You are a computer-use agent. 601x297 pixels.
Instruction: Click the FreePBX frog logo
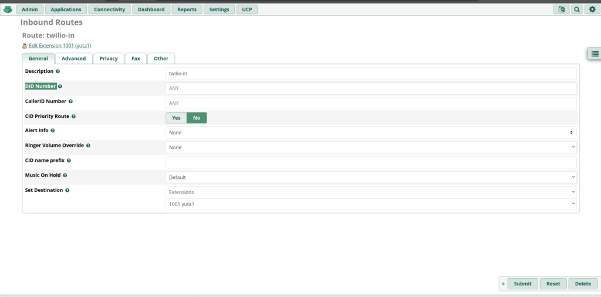pos(8,9)
